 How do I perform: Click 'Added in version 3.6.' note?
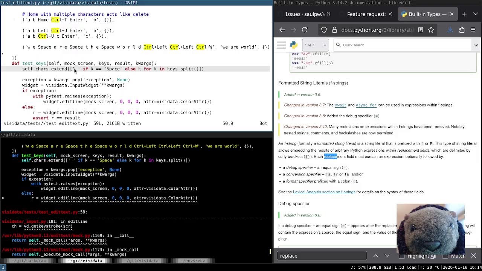pos(302,94)
